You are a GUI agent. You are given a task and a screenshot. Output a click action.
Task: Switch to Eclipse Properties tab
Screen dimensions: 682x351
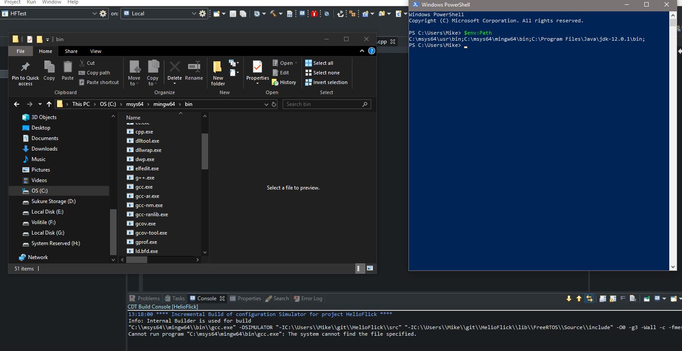[245, 298]
